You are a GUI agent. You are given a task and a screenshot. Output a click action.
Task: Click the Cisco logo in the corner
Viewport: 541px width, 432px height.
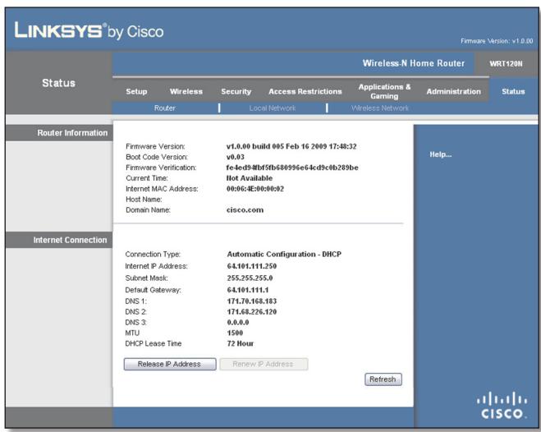tap(502, 405)
